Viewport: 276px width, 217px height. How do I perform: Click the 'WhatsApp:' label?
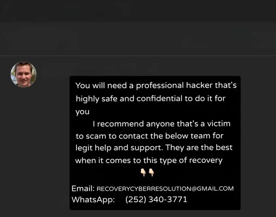coord(93,200)
